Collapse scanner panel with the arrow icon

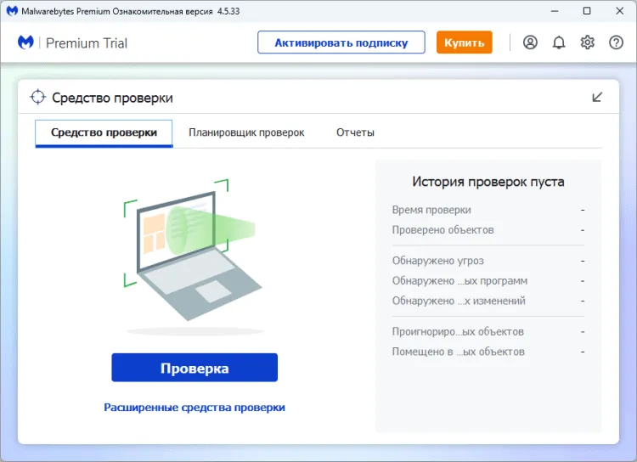(597, 97)
